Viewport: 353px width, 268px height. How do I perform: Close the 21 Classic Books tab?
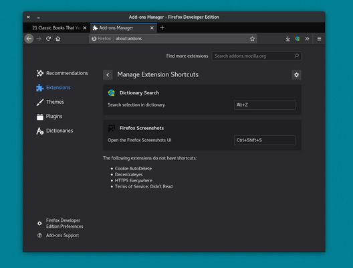(85, 28)
